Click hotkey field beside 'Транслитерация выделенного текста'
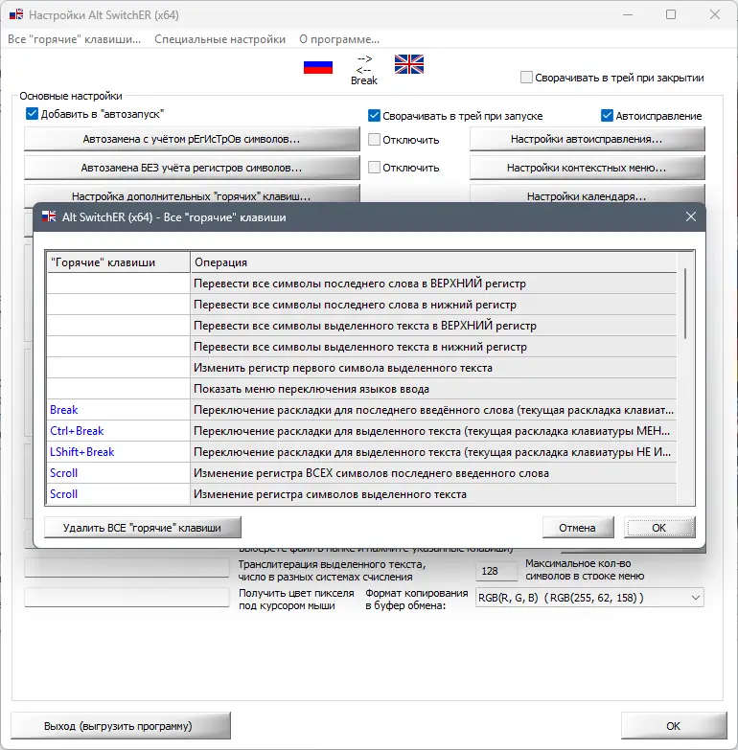The image size is (738, 750). [x=127, y=568]
